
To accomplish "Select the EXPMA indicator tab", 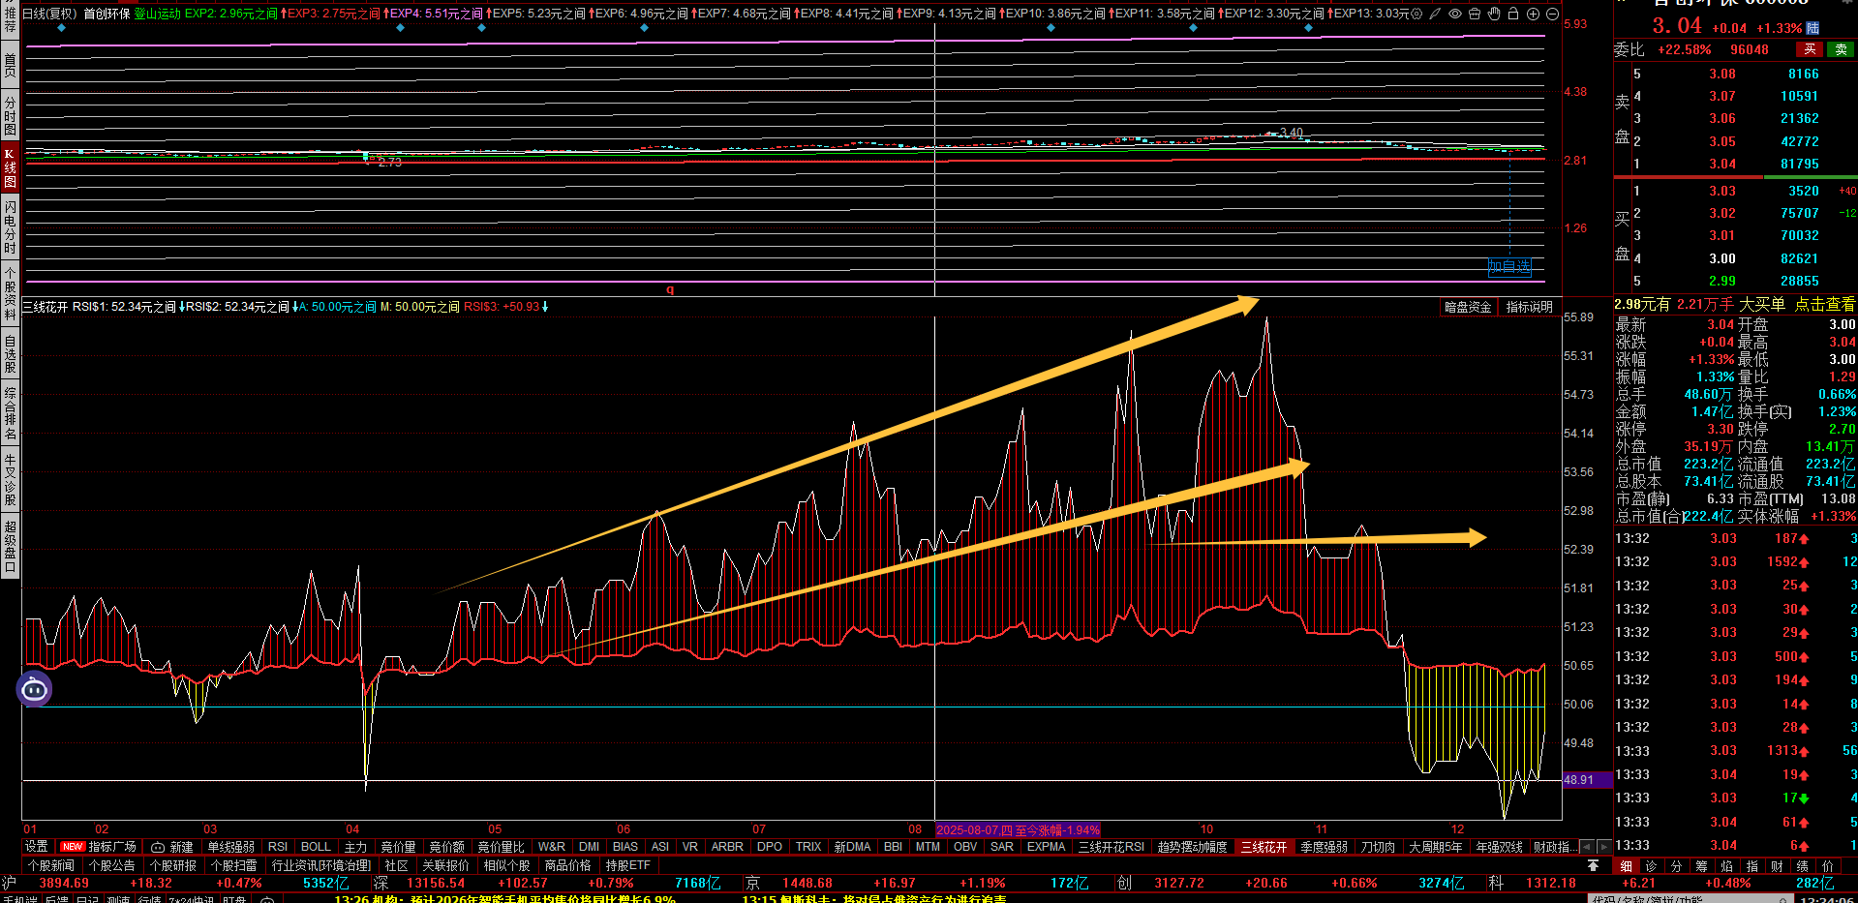I will [x=1046, y=847].
